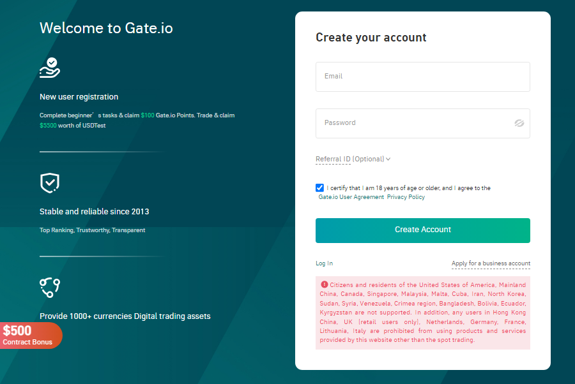
Task: Click the red warning exclamation icon
Action: (324, 284)
